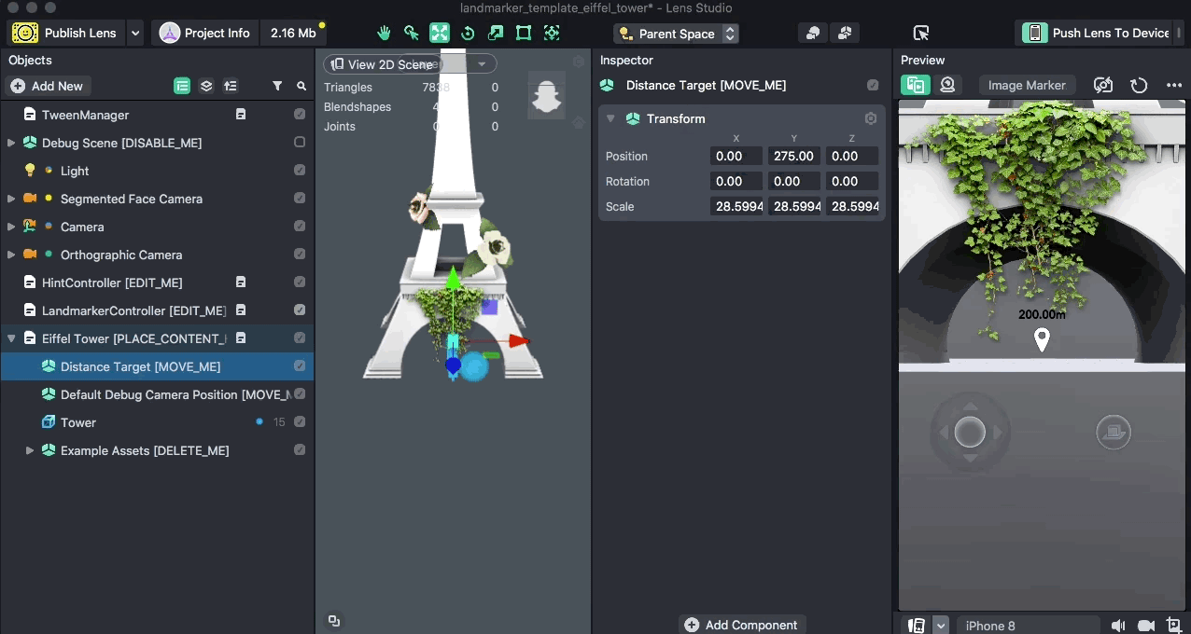
Task: Uncheck the Light object visibility checkbox
Action: pyautogui.click(x=300, y=171)
